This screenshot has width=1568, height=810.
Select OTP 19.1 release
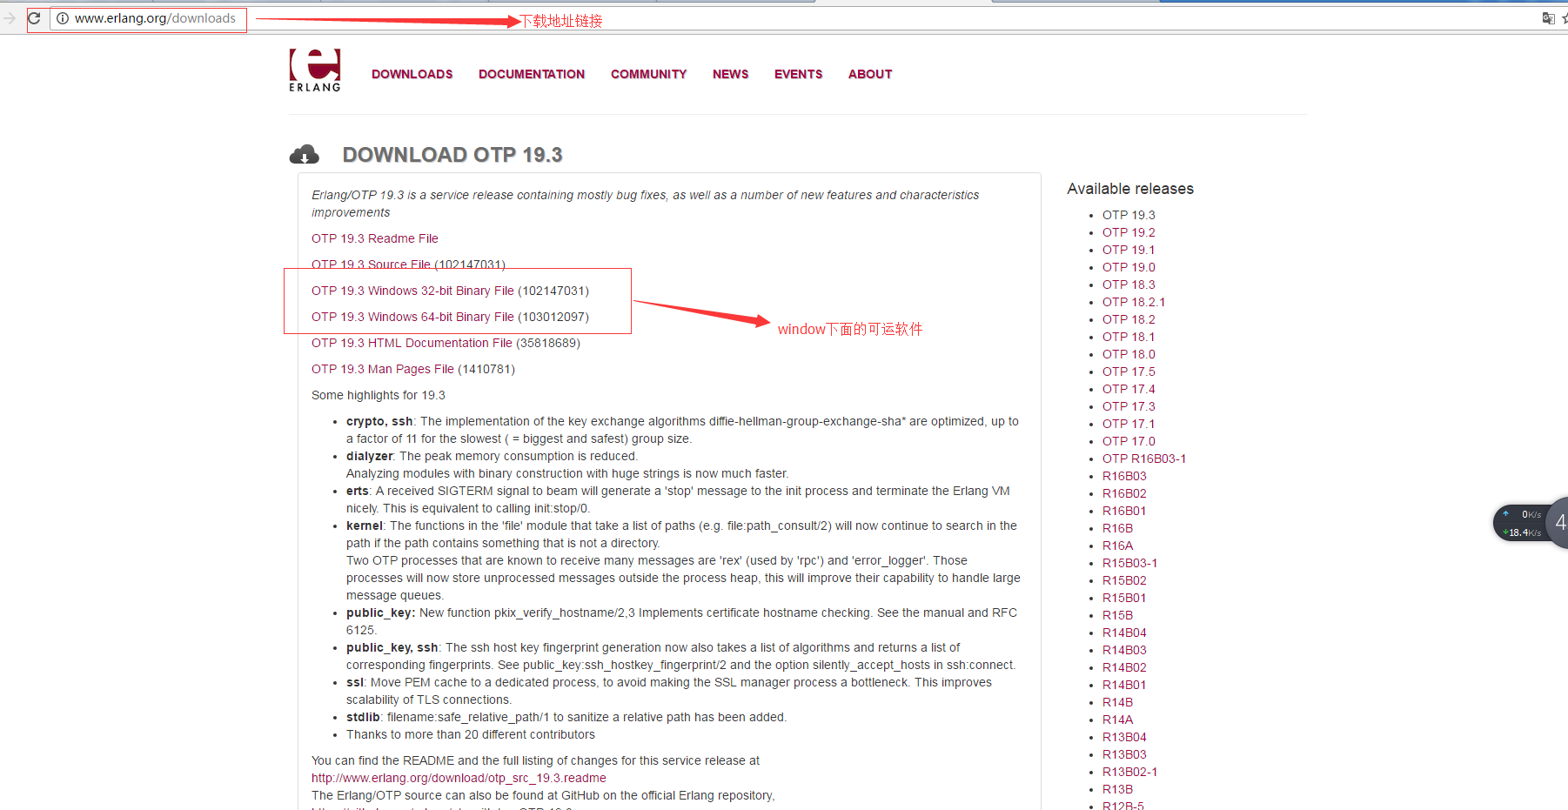click(x=1129, y=250)
